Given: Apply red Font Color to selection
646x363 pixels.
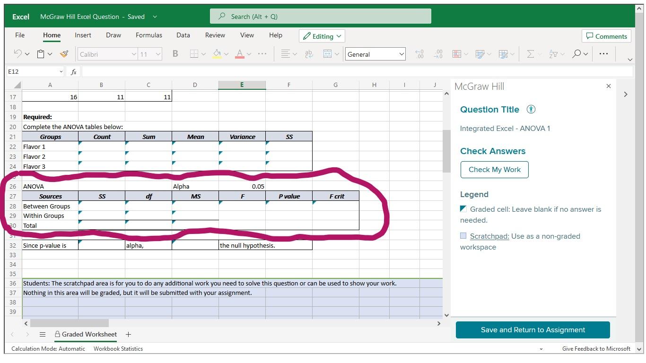Looking at the screenshot, I should click(240, 53).
